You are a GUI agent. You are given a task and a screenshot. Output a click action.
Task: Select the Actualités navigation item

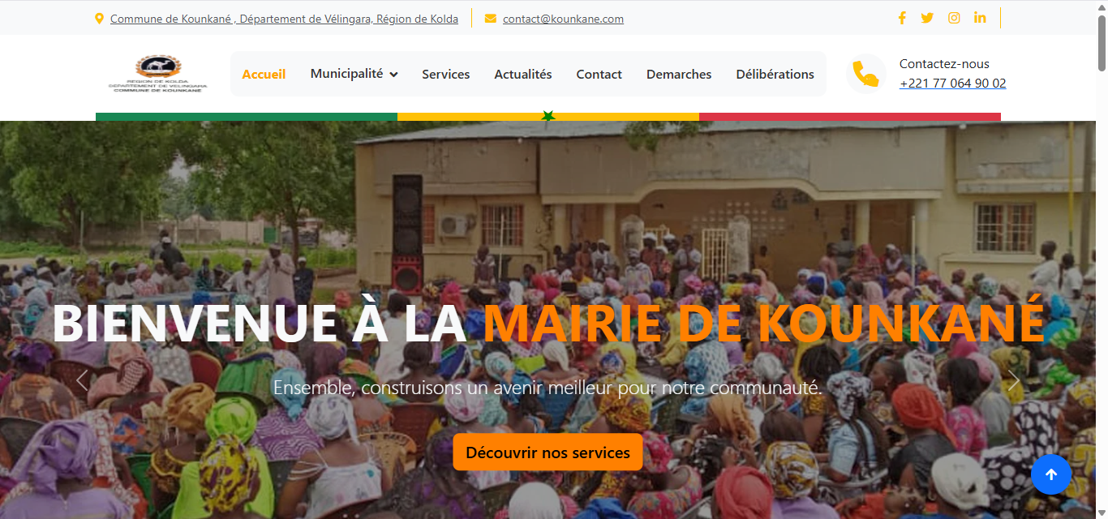[x=523, y=74]
